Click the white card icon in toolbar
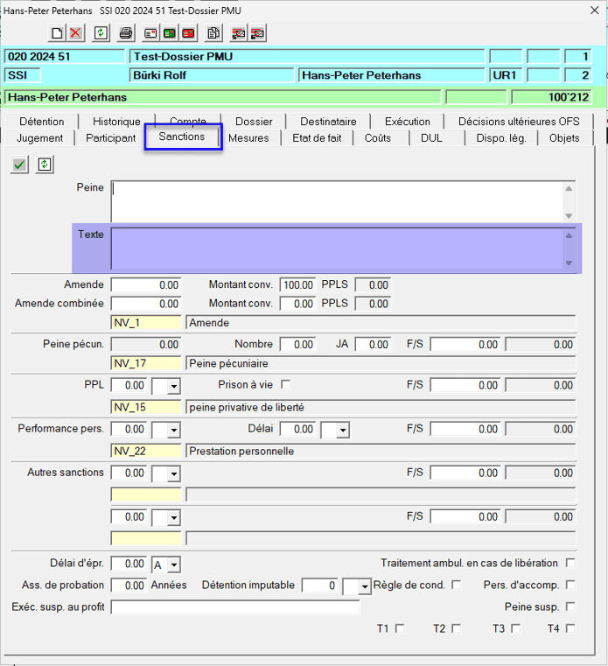The height and width of the screenshot is (666, 608). point(150,33)
